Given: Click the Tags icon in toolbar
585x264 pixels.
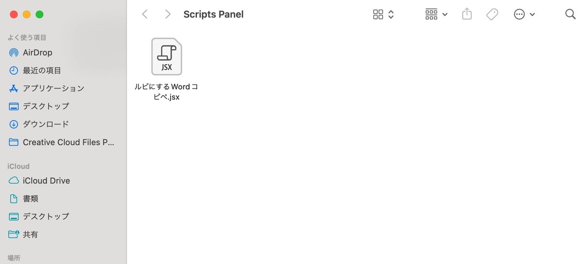Looking at the screenshot, I should (x=492, y=14).
